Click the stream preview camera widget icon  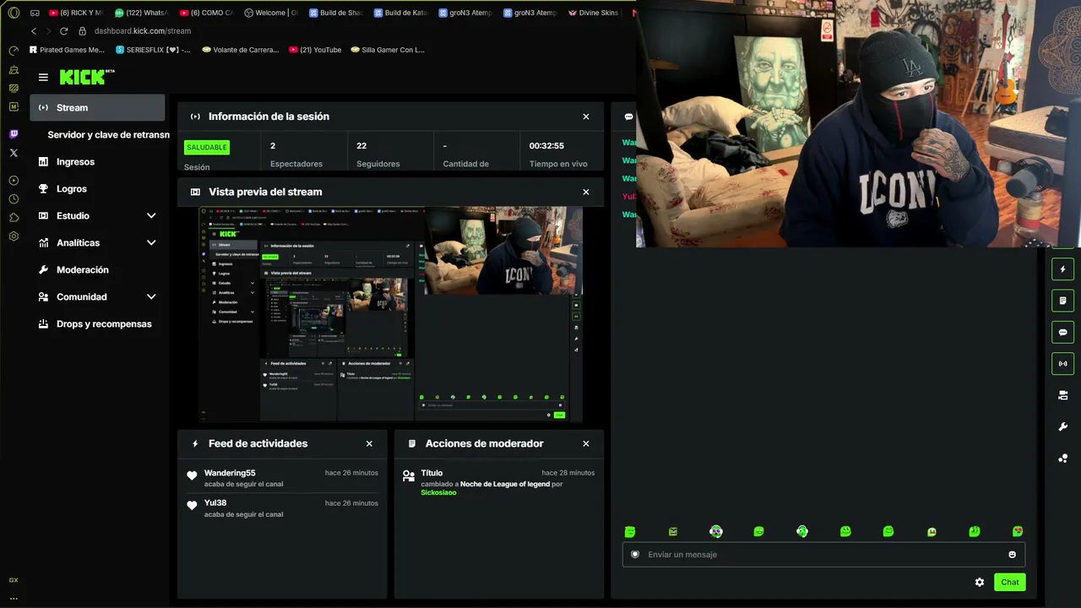pos(1063,395)
